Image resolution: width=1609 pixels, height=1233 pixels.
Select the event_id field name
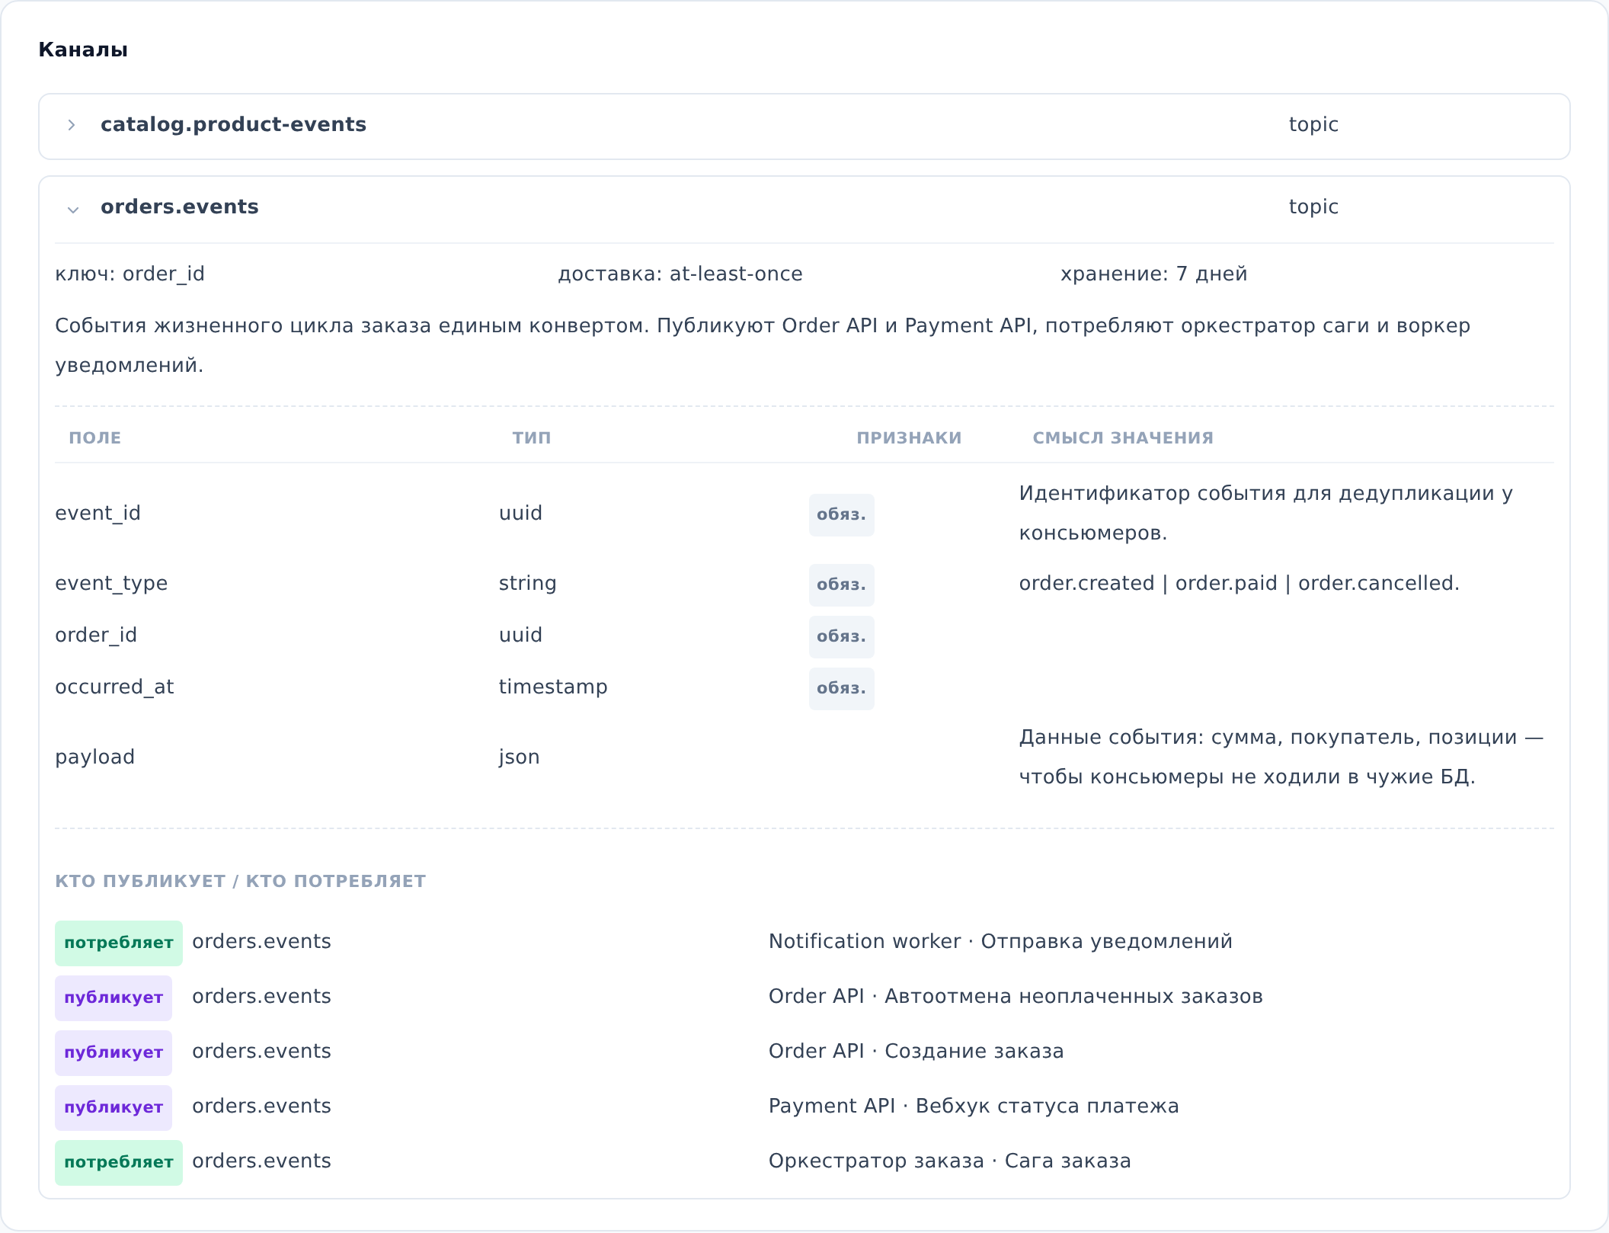click(x=98, y=513)
